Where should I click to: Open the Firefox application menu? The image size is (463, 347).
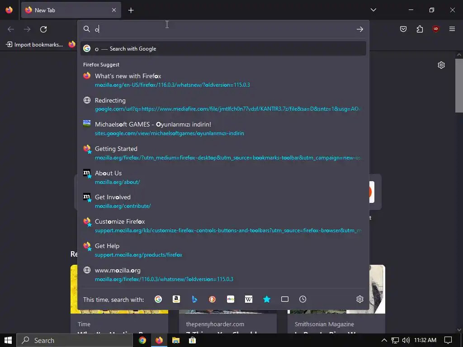pos(452,29)
